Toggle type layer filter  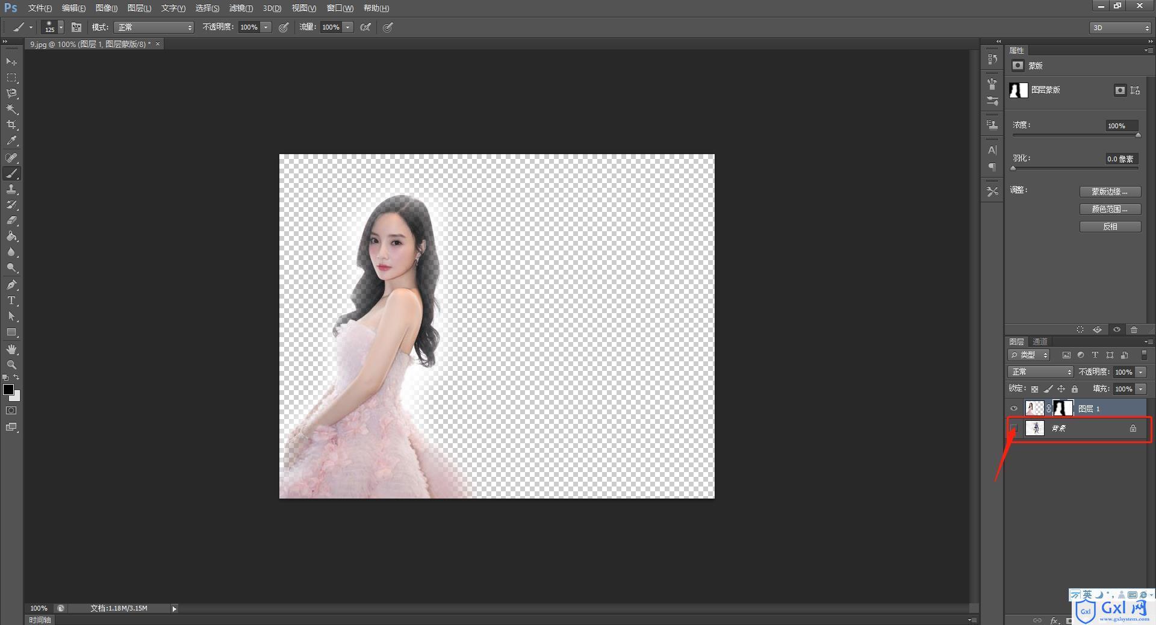coord(1095,355)
